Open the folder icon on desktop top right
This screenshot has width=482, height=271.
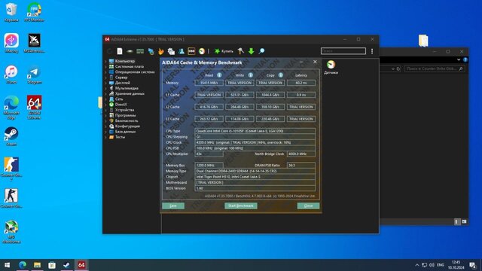coord(423,41)
